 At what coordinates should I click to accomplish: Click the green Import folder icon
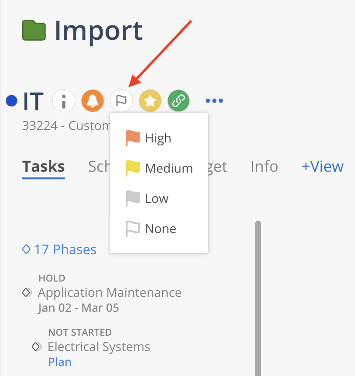click(x=34, y=31)
